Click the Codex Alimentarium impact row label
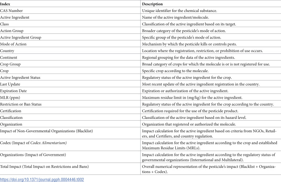This screenshot has height=182, width=281. [33, 143]
